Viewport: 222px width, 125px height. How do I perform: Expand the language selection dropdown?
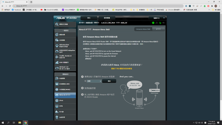pyautogui.click(x=157, y=18)
